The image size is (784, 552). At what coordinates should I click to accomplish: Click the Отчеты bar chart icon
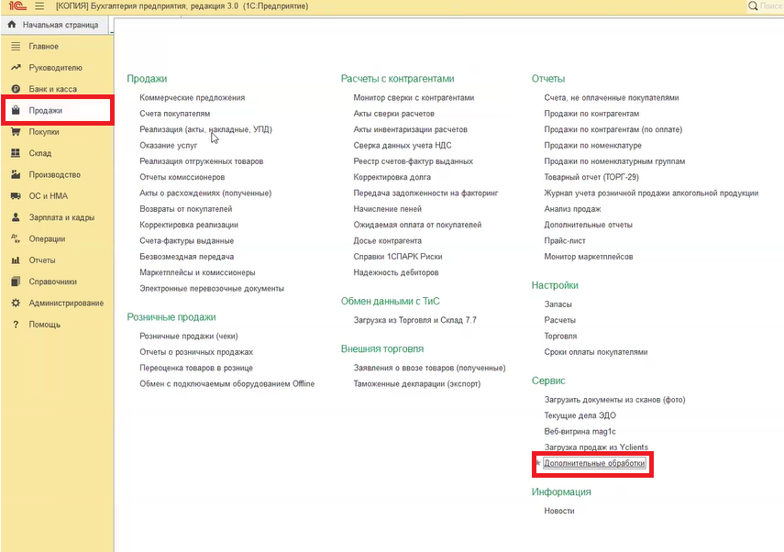click(x=16, y=260)
